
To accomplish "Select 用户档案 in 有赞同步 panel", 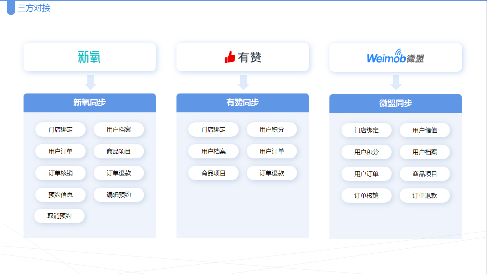I will click(x=214, y=151).
